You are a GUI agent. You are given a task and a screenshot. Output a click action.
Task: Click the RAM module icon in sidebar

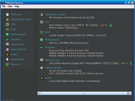(x=7, y=29)
